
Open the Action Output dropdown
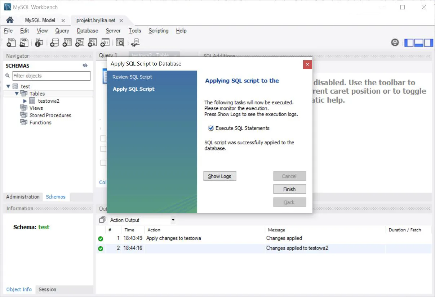click(x=173, y=220)
